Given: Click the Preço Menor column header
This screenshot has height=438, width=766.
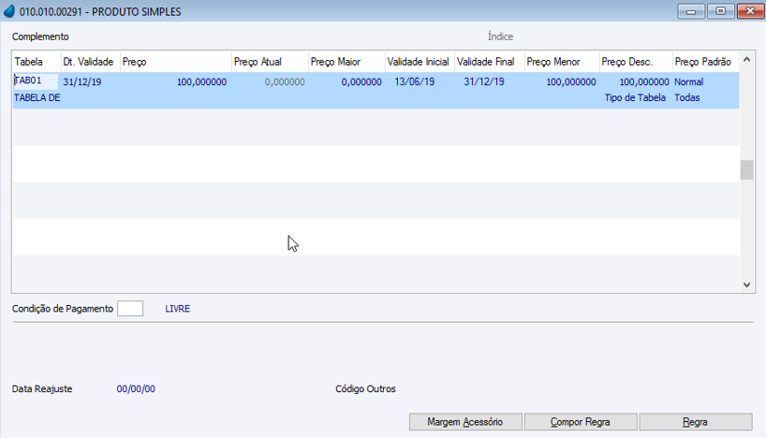Looking at the screenshot, I should (x=562, y=62).
